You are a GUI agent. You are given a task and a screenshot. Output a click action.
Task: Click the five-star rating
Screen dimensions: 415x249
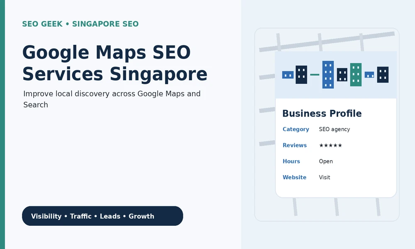click(x=331, y=145)
